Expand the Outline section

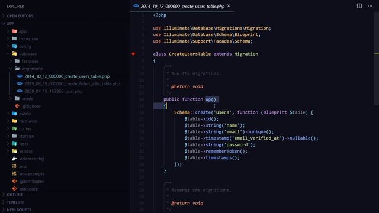pos(14,195)
